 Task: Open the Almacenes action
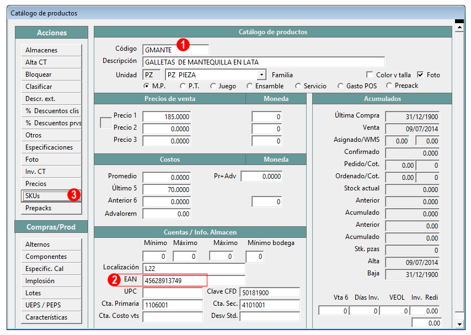pos(51,50)
